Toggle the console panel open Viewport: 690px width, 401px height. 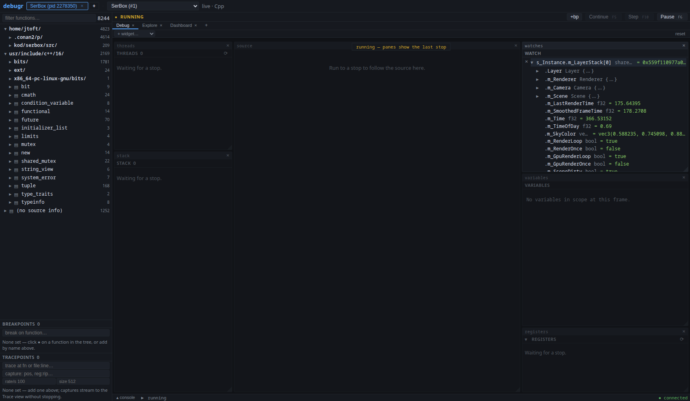point(126,398)
